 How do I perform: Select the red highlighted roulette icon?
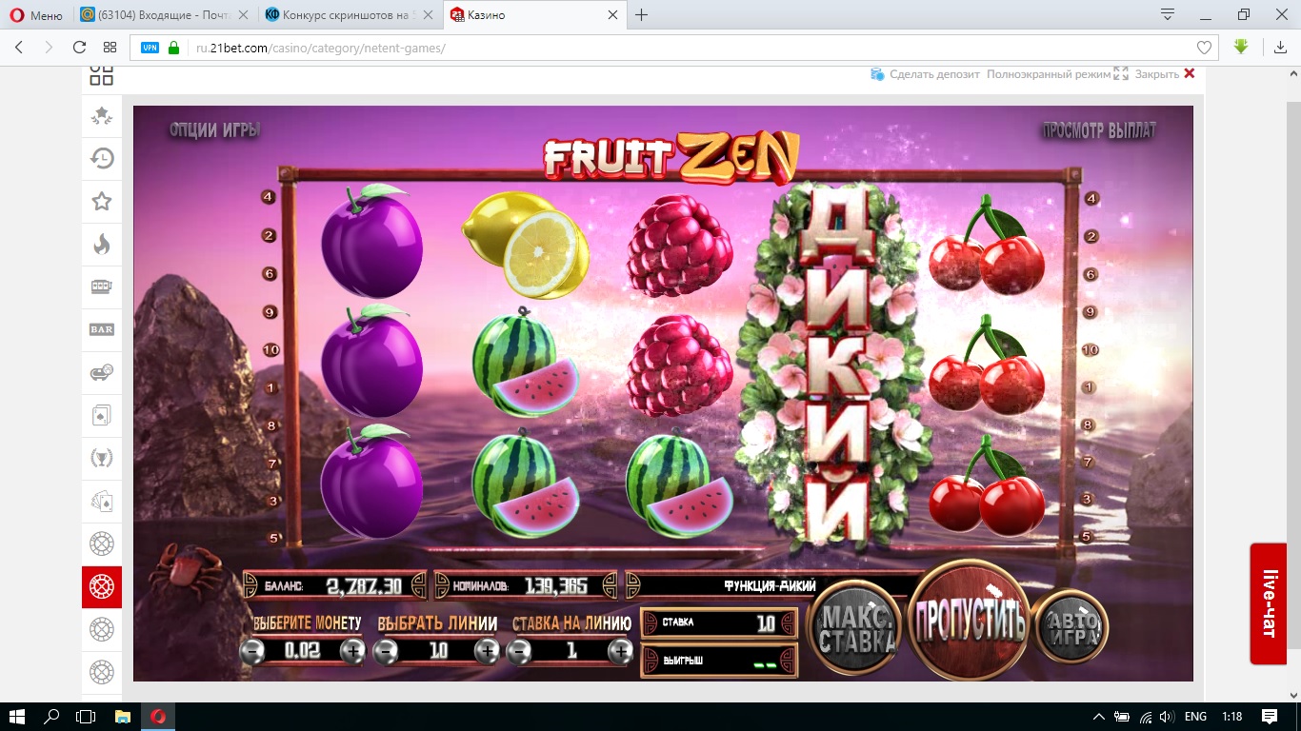click(102, 586)
